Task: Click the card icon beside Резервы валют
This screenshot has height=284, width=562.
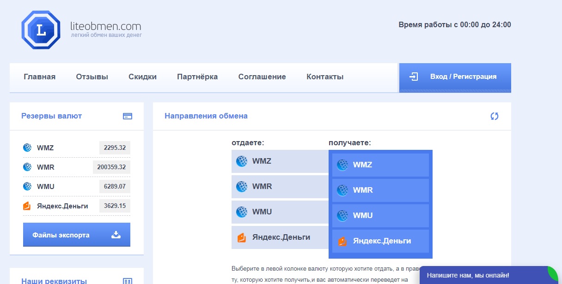Action: pos(128,116)
